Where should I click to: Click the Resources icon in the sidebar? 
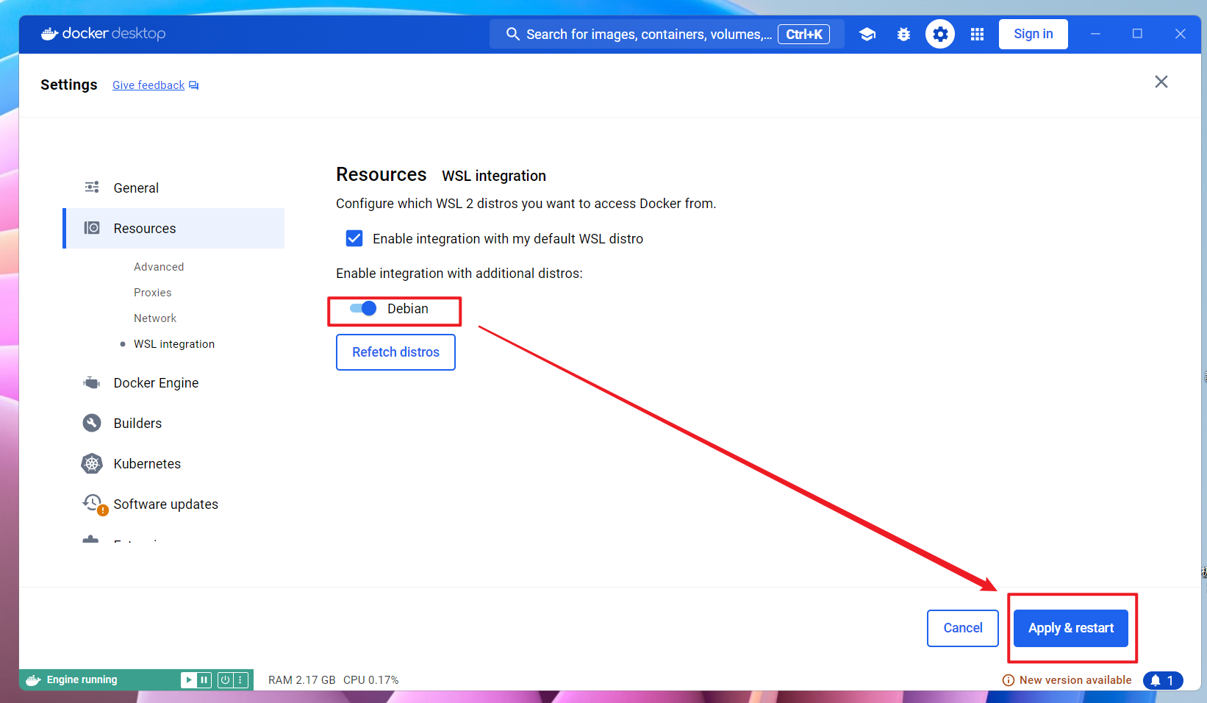click(x=92, y=228)
